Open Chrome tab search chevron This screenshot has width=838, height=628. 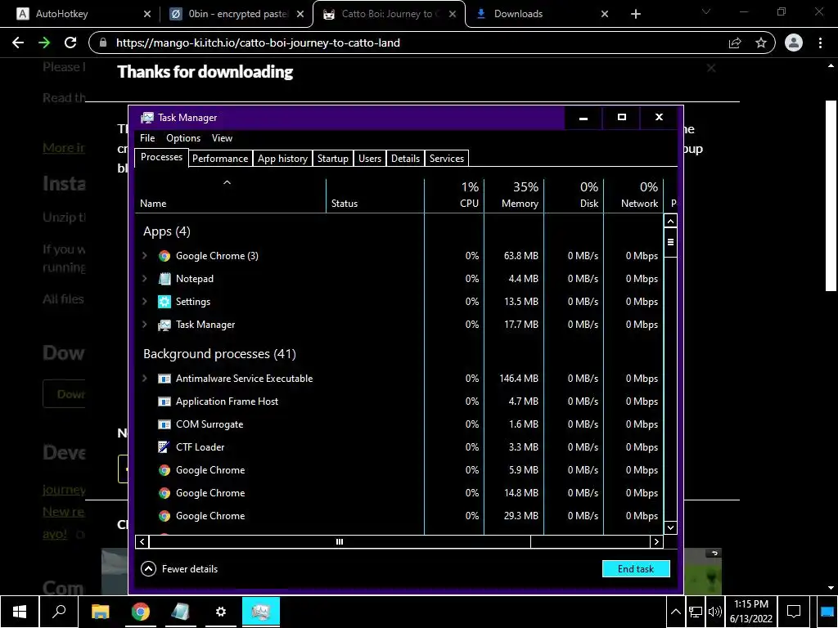click(x=706, y=12)
